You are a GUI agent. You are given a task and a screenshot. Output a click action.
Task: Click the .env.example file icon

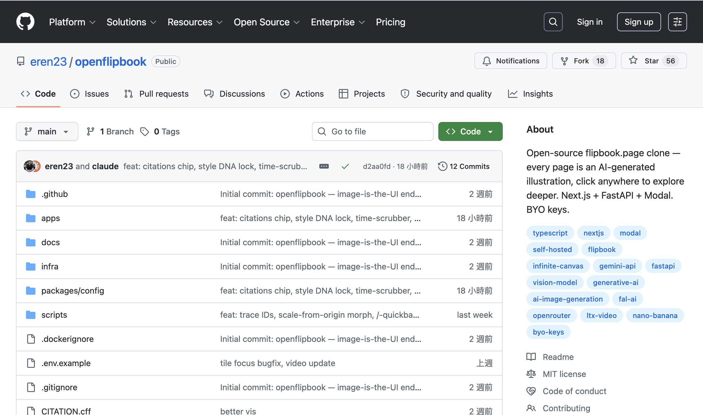(31, 363)
